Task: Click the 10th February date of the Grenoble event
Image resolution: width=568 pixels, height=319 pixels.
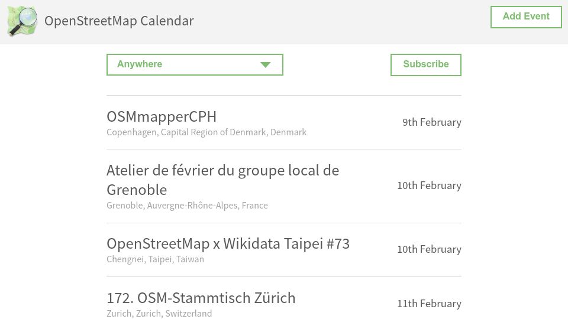Action: coord(430,185)
